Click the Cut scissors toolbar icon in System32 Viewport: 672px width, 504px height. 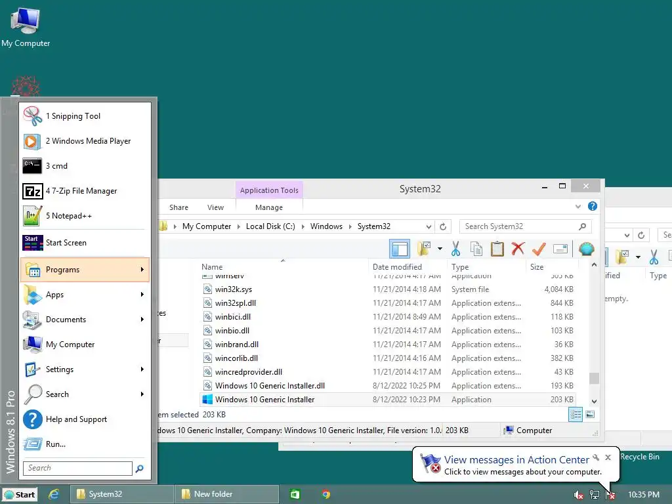click(x=455, y=249)
